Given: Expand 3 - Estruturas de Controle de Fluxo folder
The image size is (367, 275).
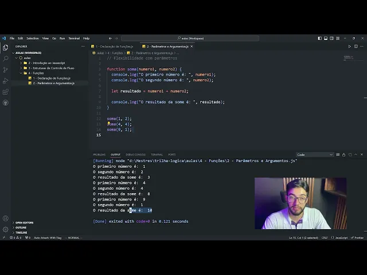Looking at the screenshot, I should click(x=51, y=68).
